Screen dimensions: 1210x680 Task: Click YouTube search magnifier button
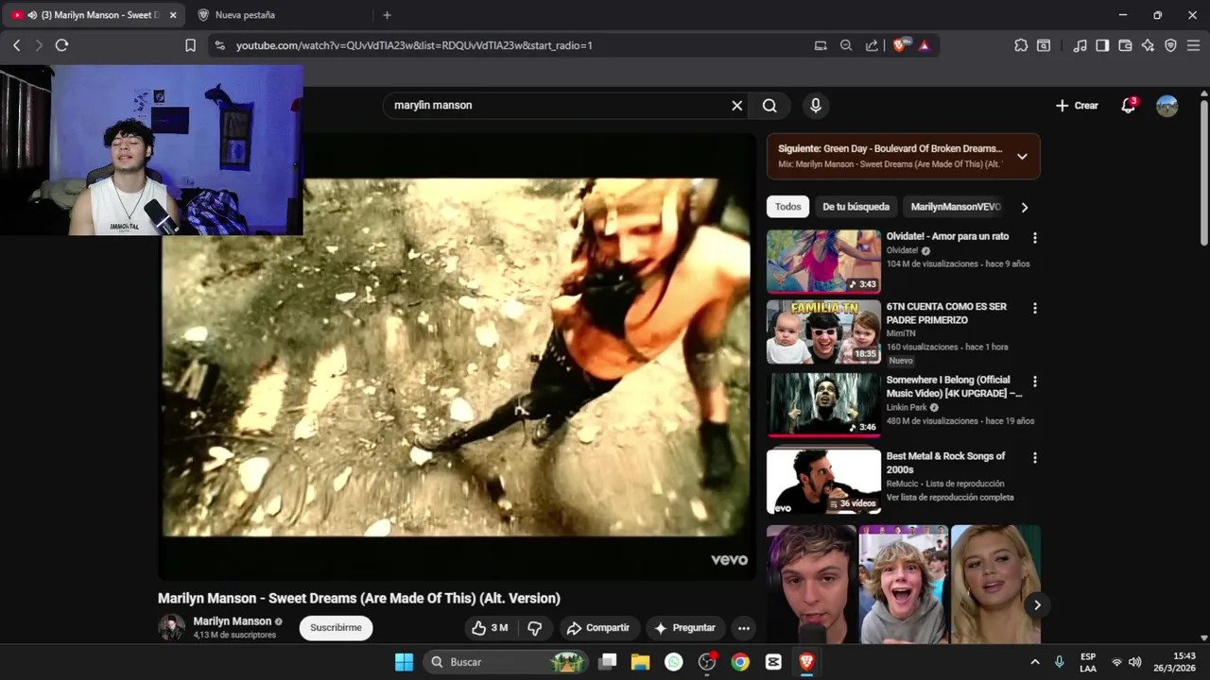click(x=769, y=106)
